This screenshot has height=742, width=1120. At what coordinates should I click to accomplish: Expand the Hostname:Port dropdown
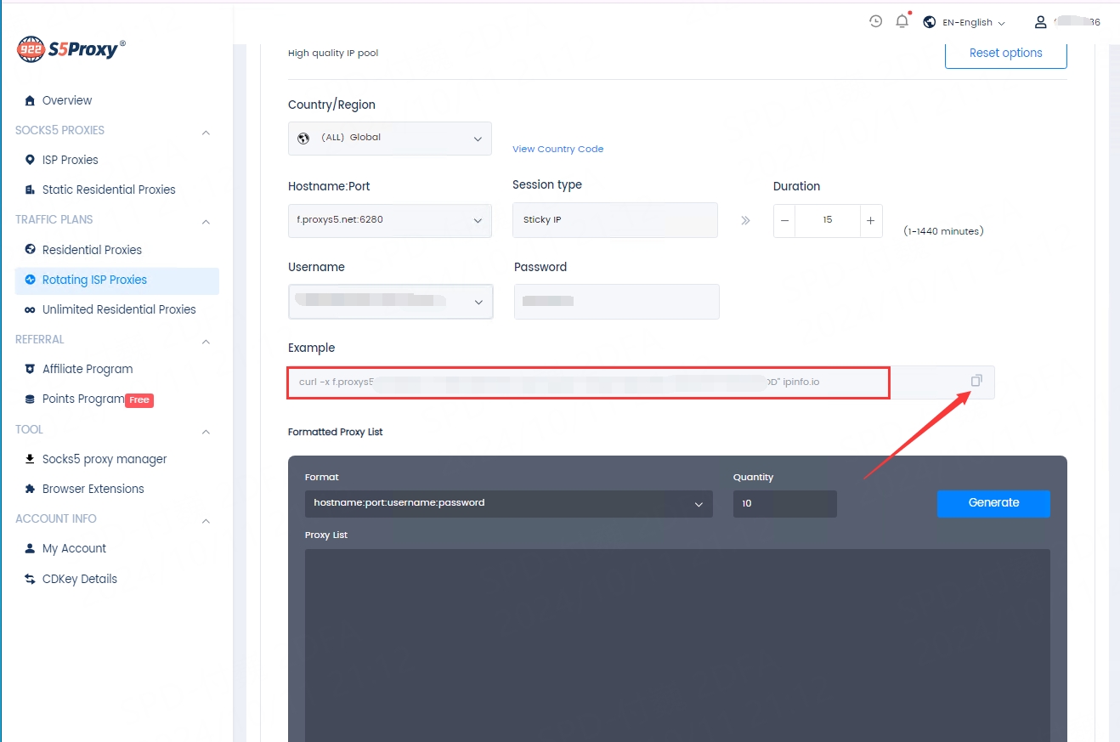pyautogui.click(x=389, y=220)
